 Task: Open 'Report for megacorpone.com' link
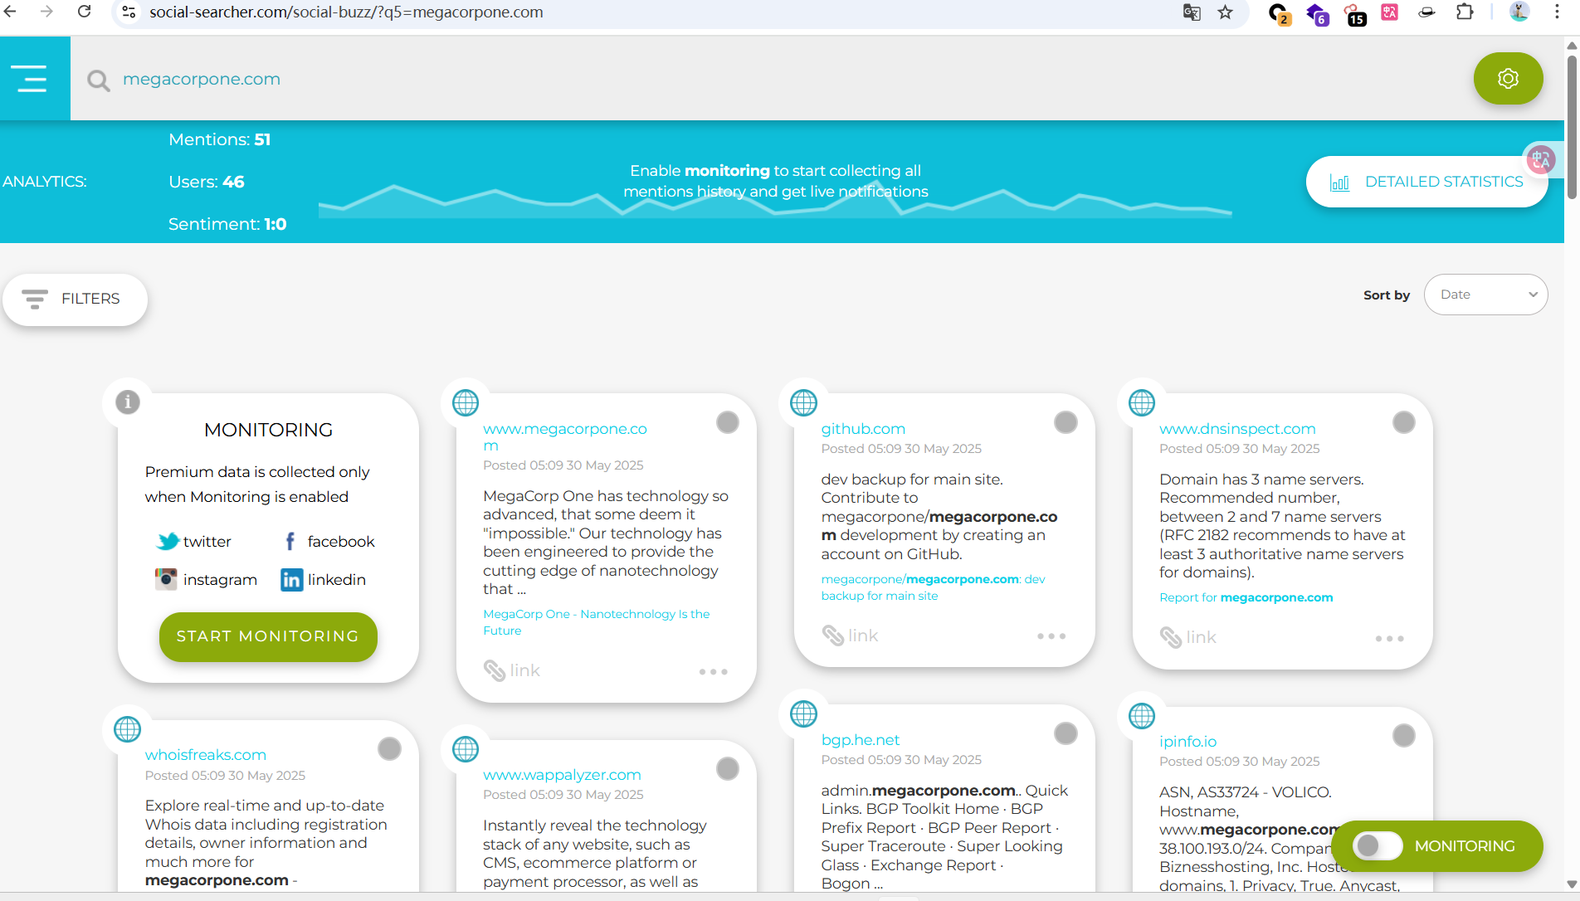coord(1246,597)
